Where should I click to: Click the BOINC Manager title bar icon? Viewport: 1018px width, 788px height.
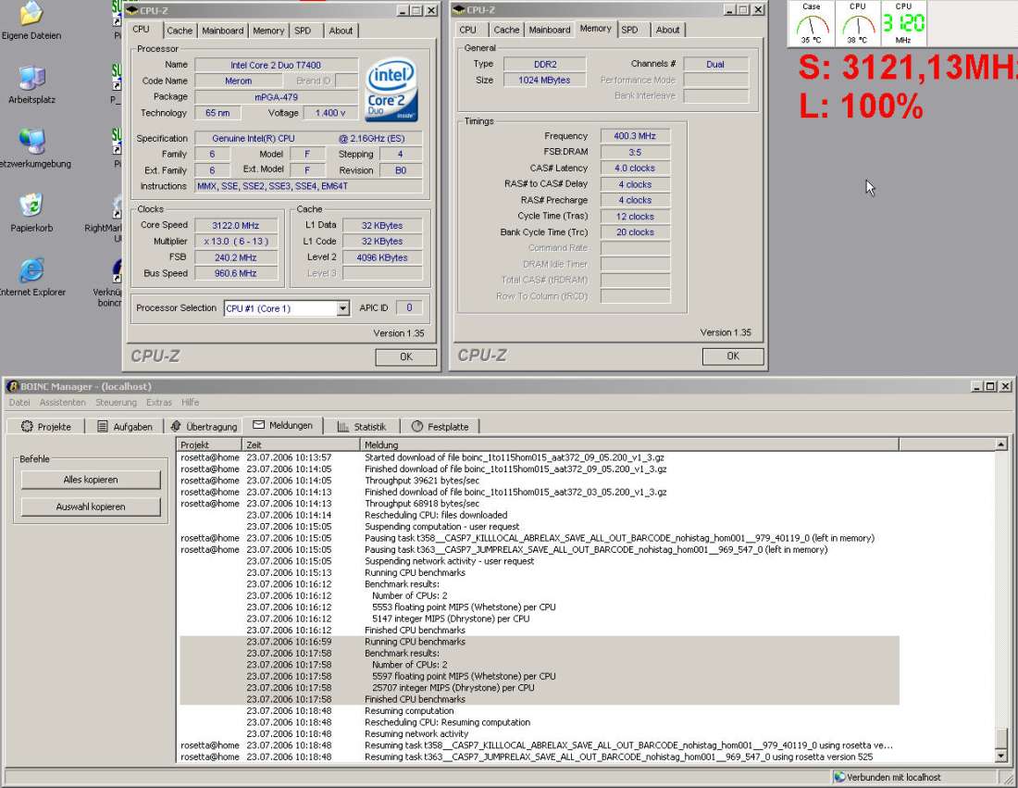pyautogui.click(x=12, y=386)
